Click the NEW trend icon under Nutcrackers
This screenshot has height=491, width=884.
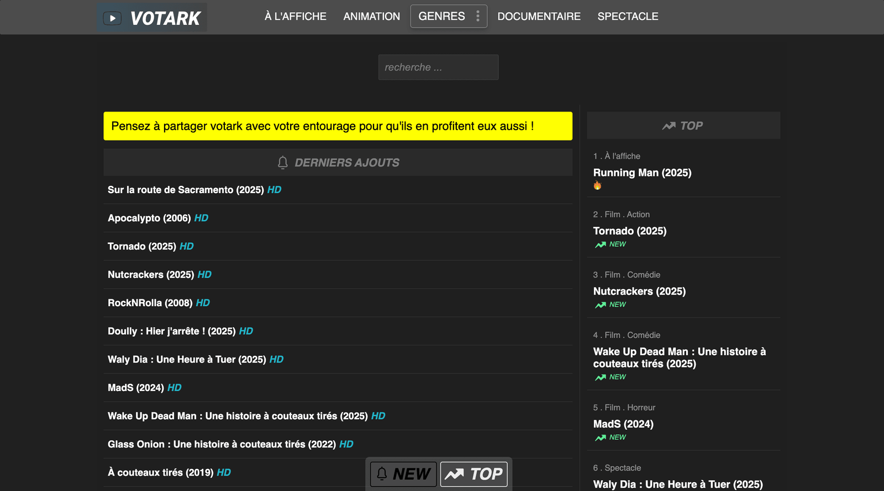(x=601, y=305)
